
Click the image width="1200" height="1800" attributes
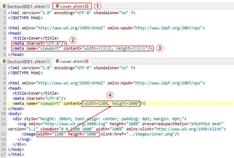(x=68, y=134)
